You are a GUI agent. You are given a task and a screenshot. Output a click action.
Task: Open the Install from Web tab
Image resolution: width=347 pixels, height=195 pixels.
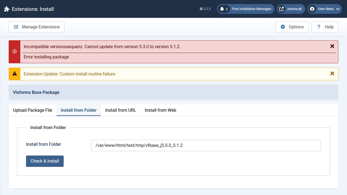(160, 110)
